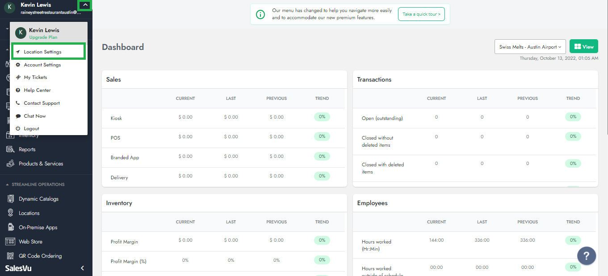608x276 pixels.
Task: Collapse the Streamline Operations section
Action: (x=7, y=185)
